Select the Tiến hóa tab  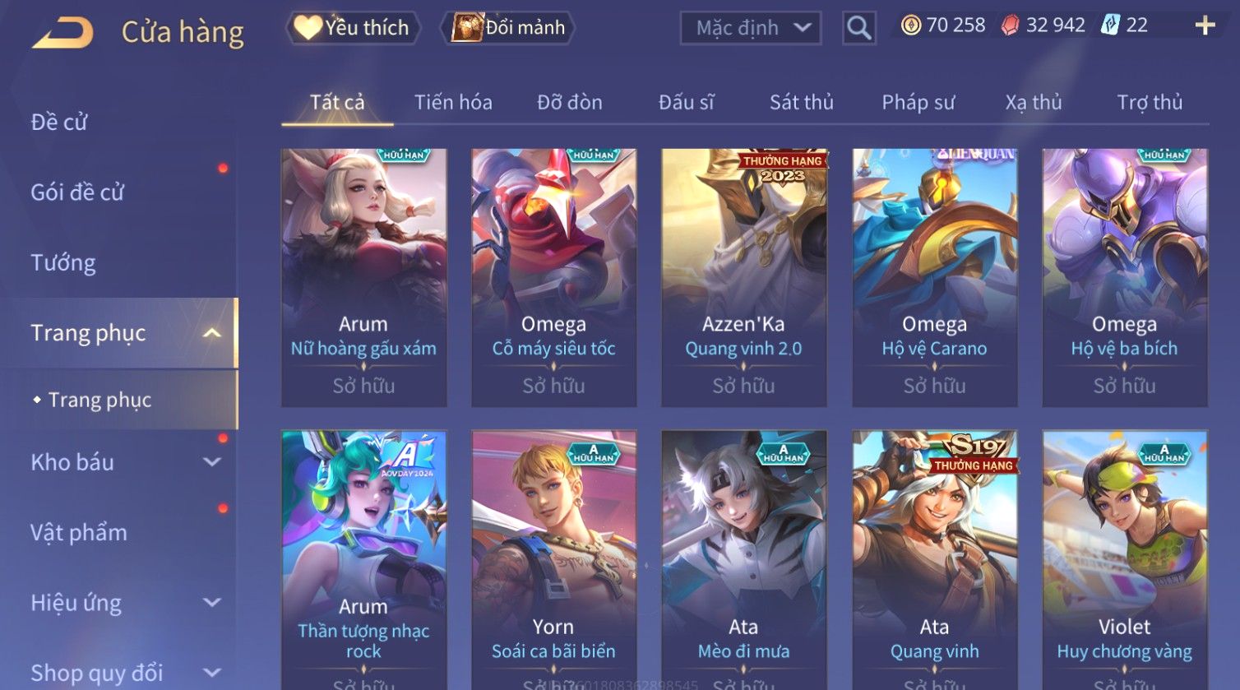453,102
